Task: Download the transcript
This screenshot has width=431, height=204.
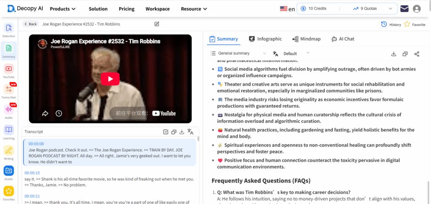Action: [182, 132]
